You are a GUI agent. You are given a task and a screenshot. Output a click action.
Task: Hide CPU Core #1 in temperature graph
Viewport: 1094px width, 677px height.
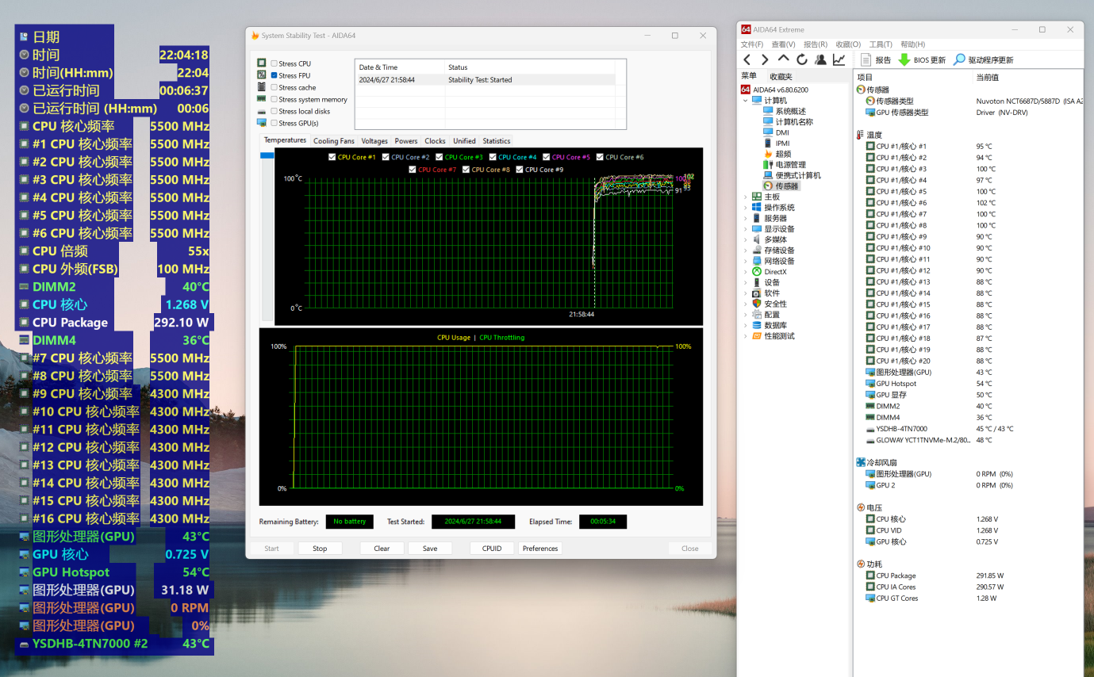pyautogui.click(x=332, y=157)
